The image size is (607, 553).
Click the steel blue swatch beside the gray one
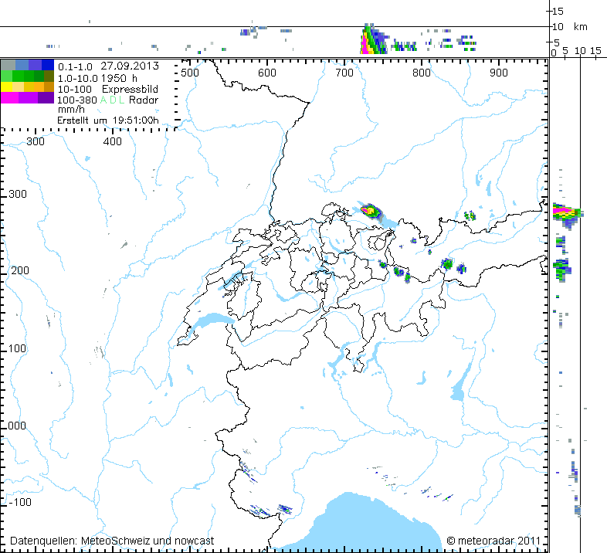pyautogui.click(x=22, y=65)
